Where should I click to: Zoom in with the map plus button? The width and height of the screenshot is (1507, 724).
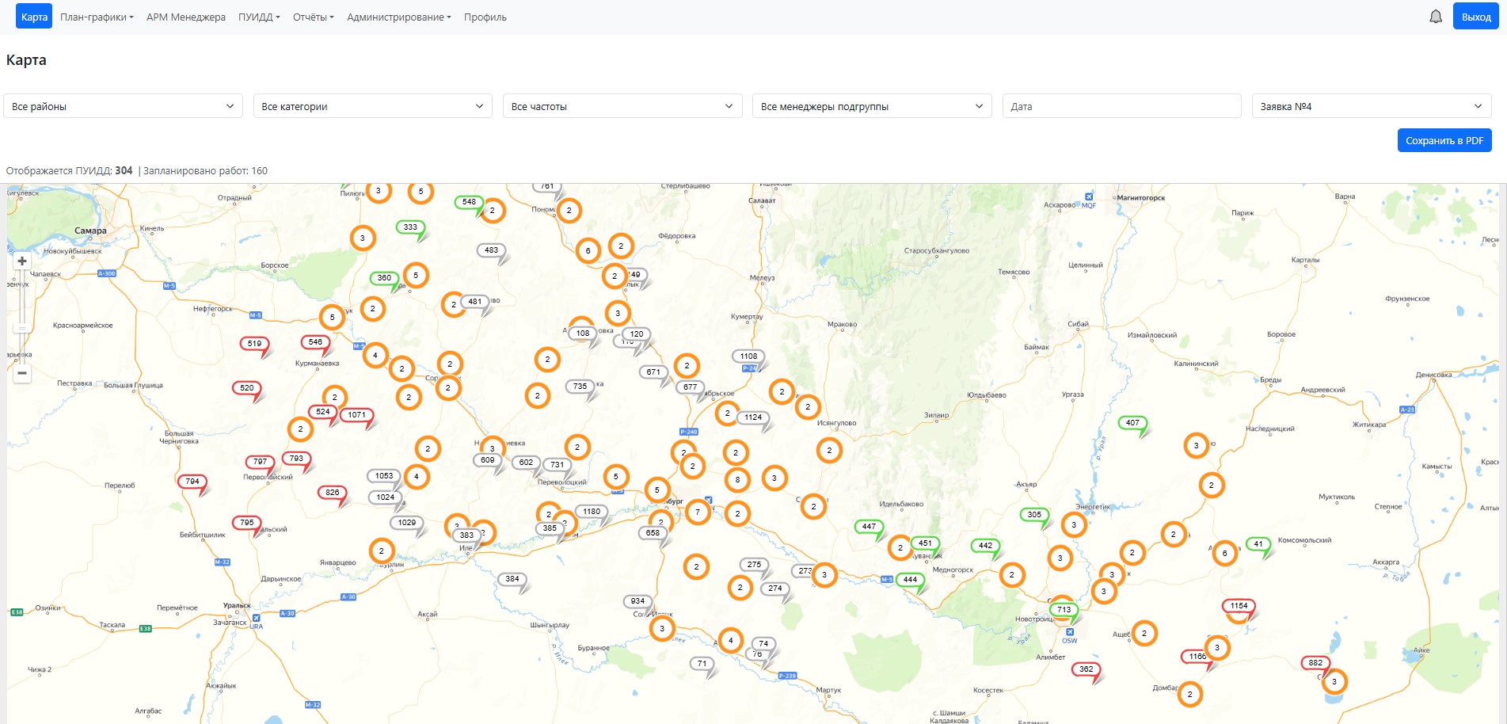(x=22, y=261)
